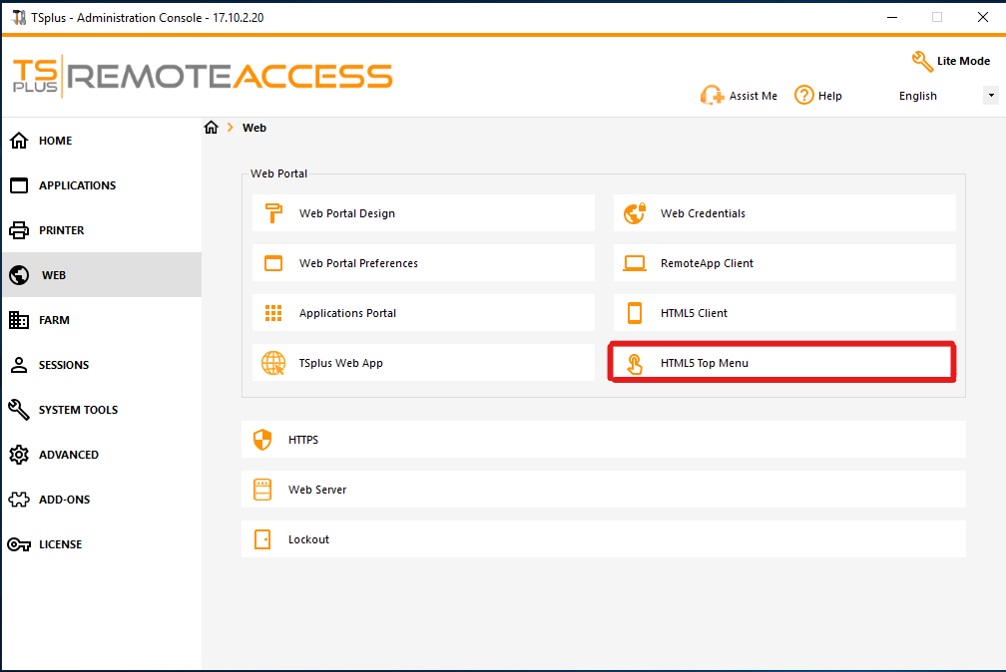Screen dimensions: 1006x672
Task: Click the Sessions person icon
Action: click(19, 365)
